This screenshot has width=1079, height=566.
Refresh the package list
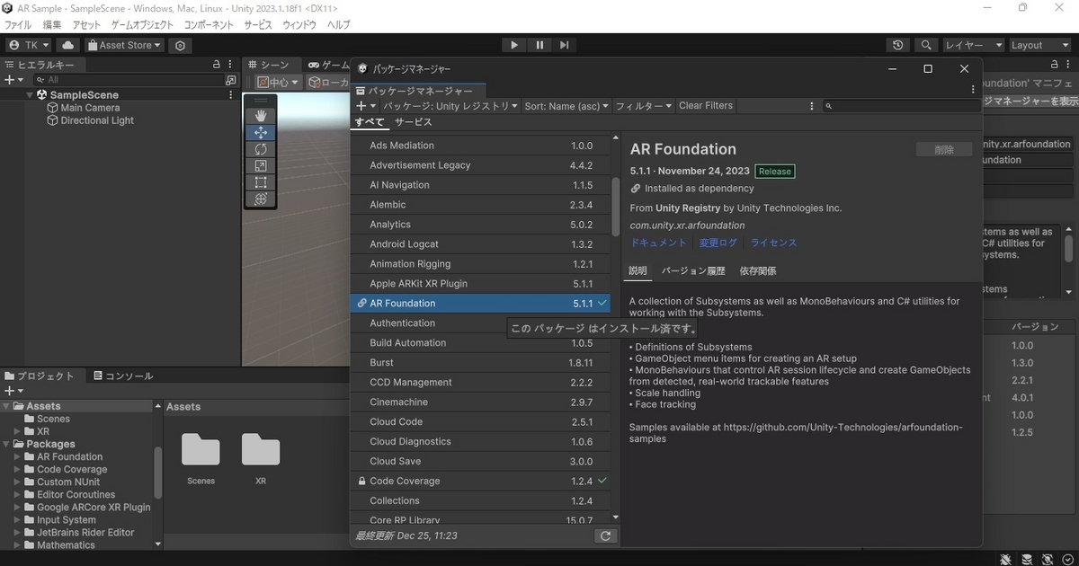pos(605,536)
